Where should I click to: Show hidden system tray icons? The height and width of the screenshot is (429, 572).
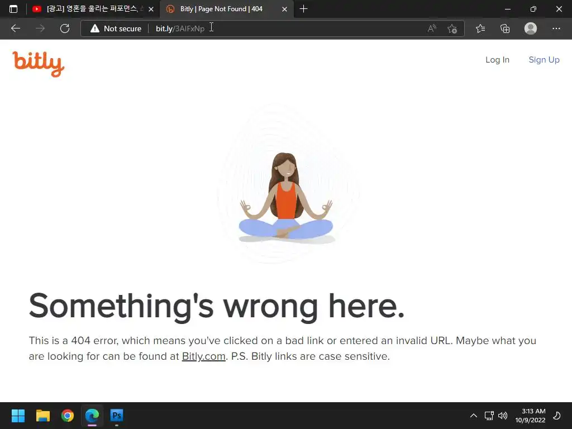pos(474,416)
